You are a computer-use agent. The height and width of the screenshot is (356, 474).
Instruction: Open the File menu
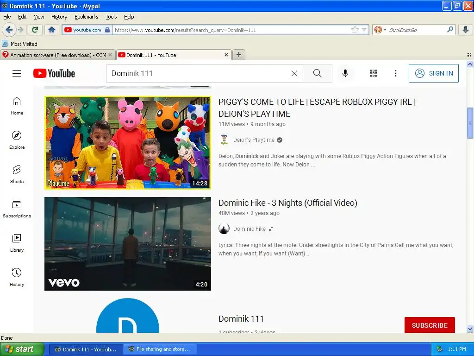coord(7,17)
